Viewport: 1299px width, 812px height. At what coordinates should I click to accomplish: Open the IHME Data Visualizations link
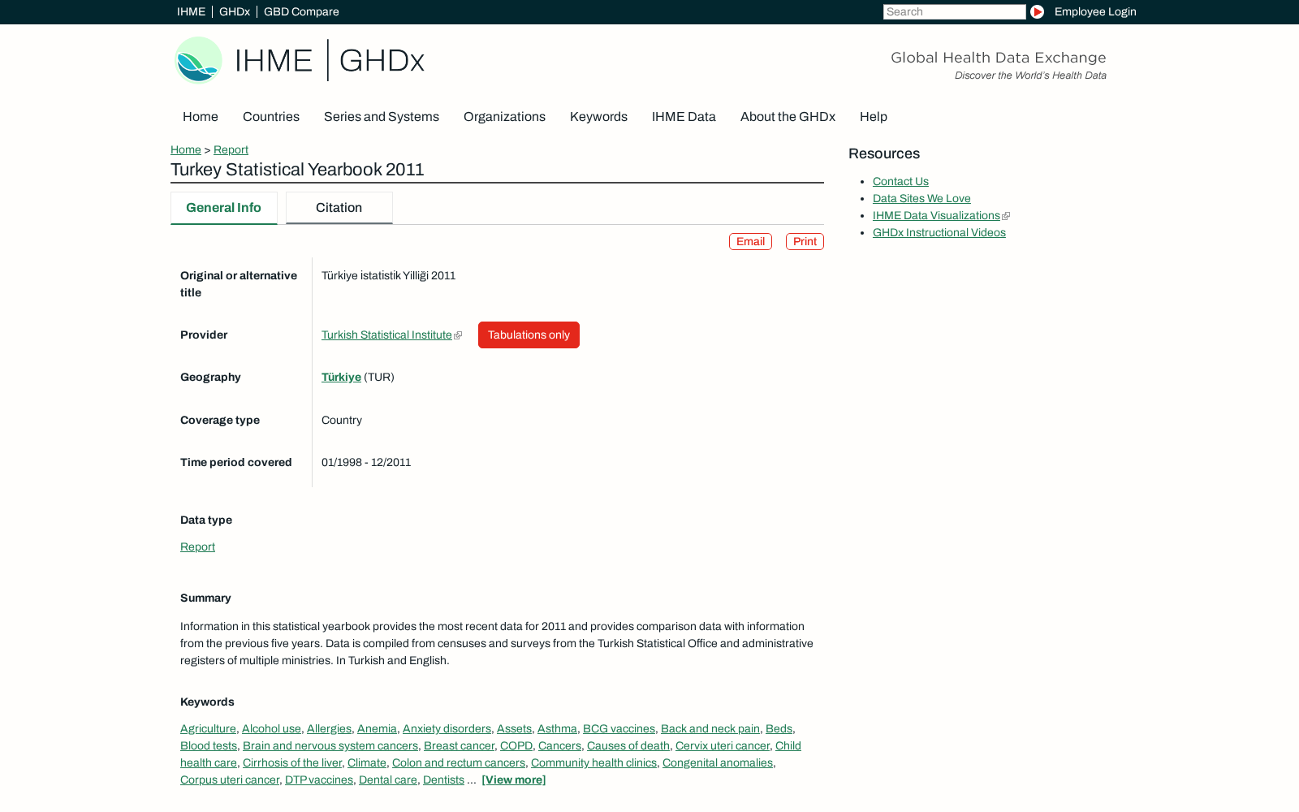pos(936,216)
